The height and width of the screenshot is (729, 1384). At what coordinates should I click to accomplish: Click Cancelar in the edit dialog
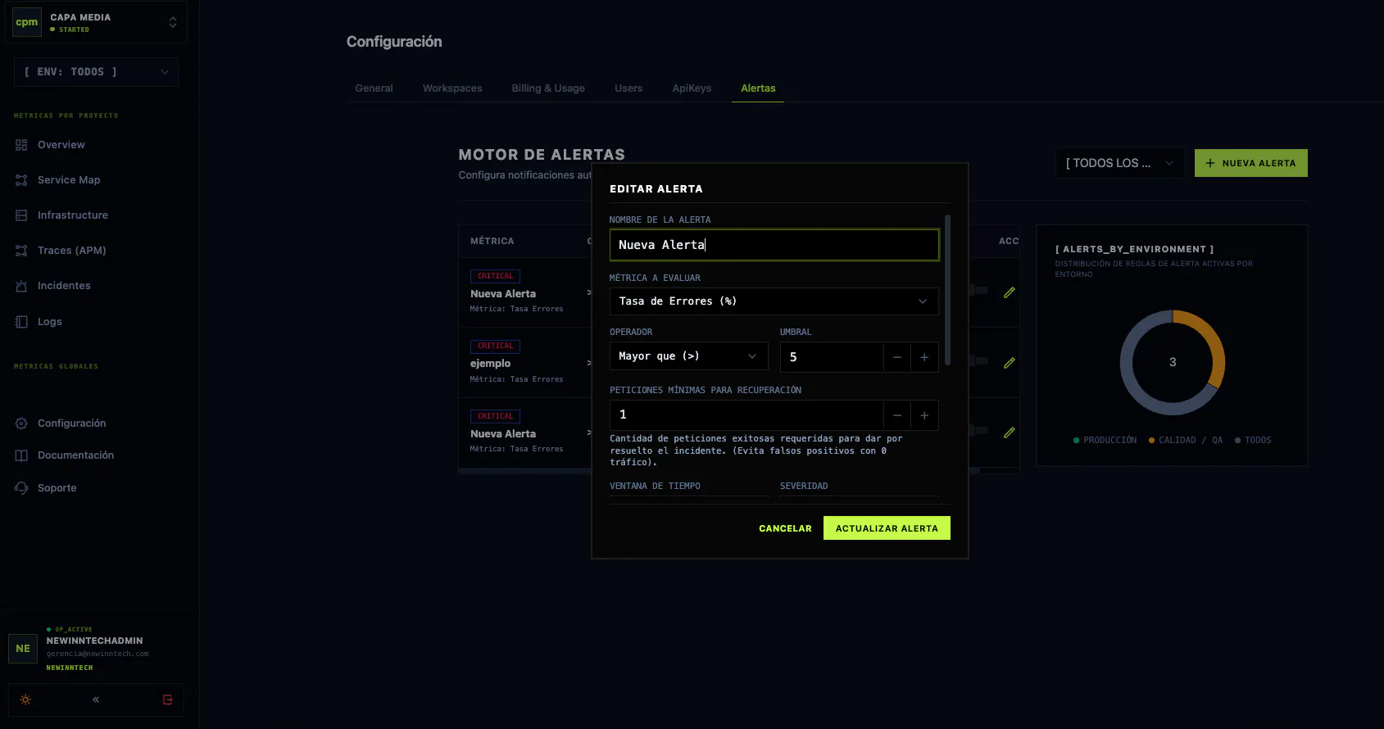(785, 528)
